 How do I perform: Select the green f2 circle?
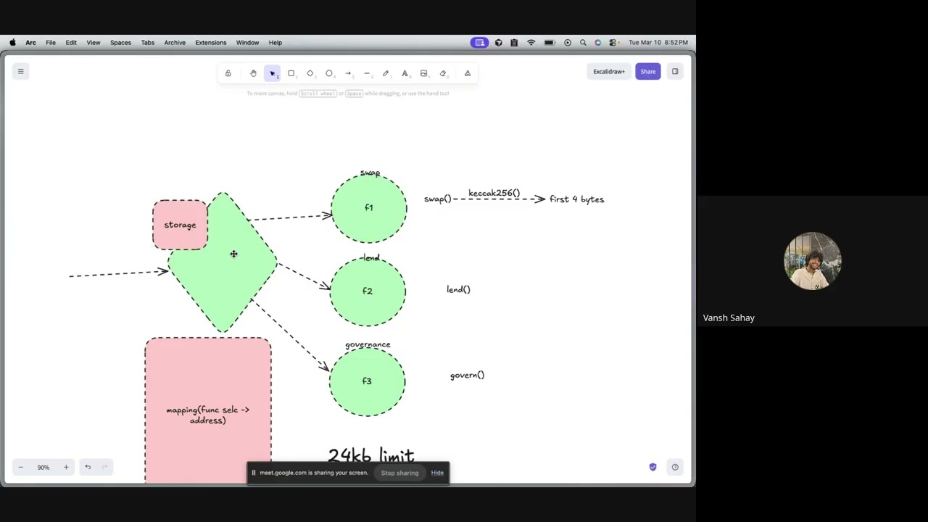(368, 291)
